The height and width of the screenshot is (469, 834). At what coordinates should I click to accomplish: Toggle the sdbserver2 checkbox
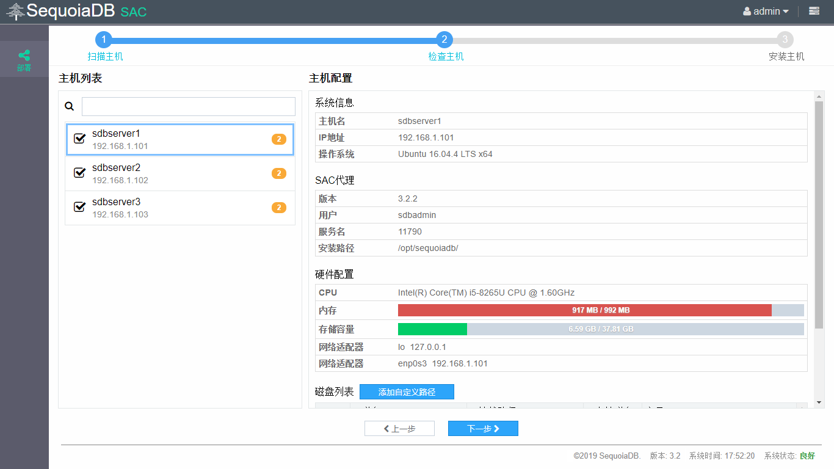(x=79, y=173)
